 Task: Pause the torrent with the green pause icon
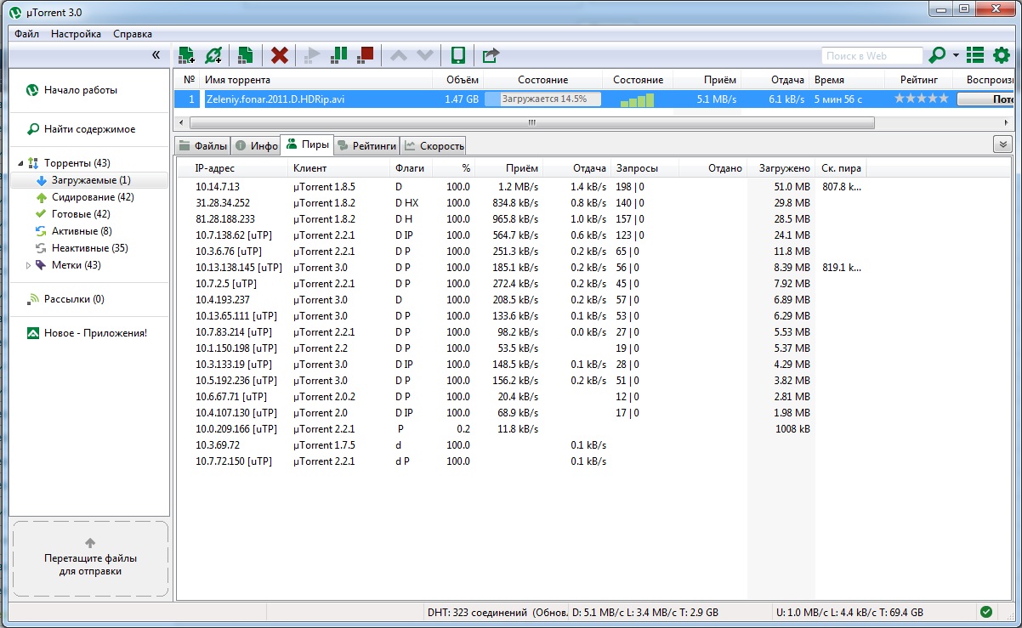(338, 55)
